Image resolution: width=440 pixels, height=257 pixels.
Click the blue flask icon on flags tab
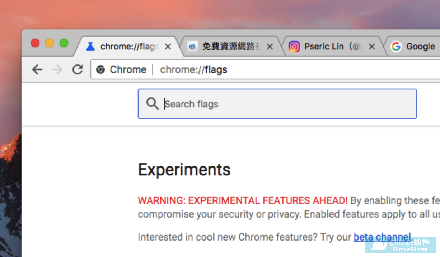[90, 47]
